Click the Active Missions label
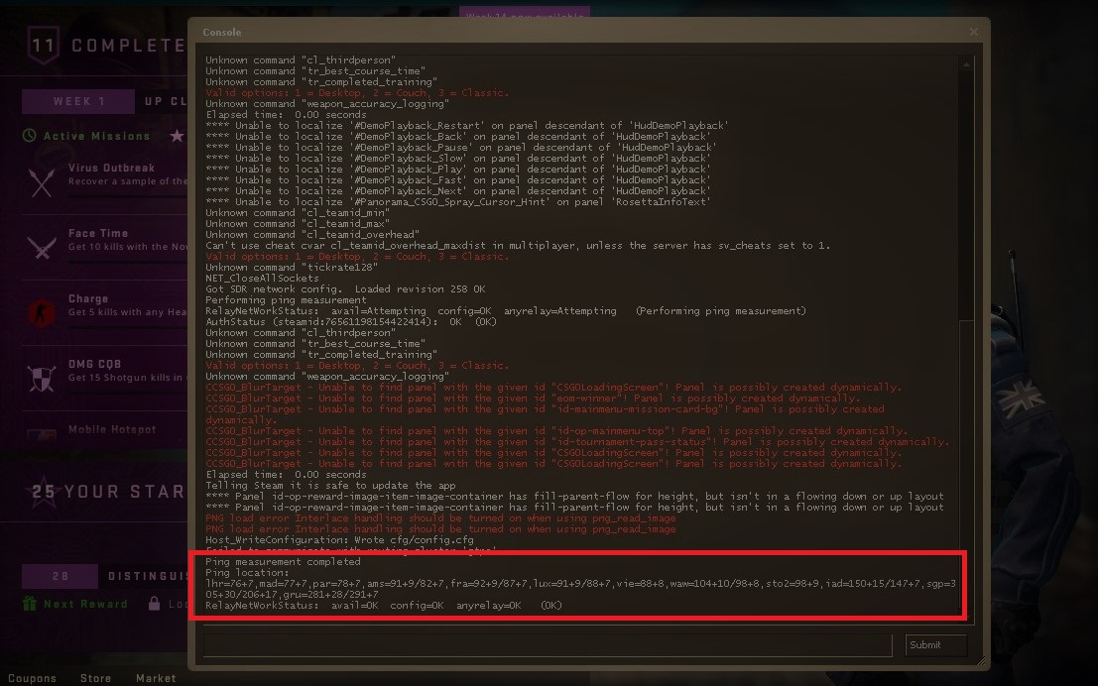The image size is (1098, 686). (x=96, y=137)
